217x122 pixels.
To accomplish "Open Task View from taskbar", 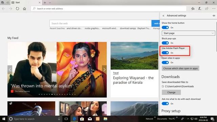I will click(x=66, y=119).
